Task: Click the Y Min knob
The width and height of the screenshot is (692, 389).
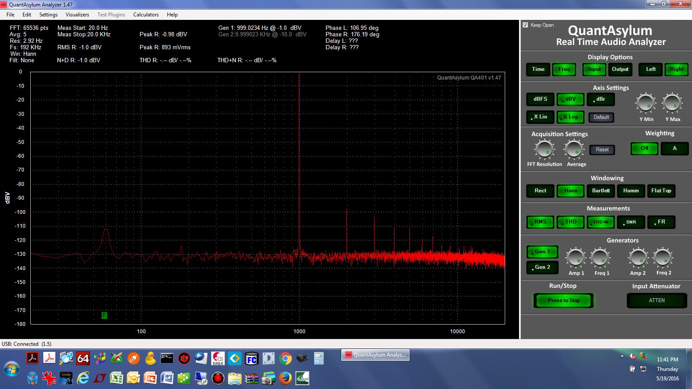Action: tap(646, 103)
